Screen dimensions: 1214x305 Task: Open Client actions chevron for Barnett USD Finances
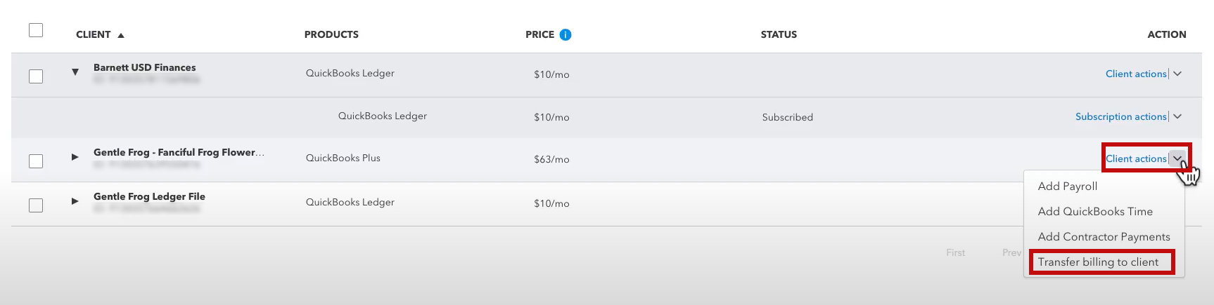(x=1177, y=74)
